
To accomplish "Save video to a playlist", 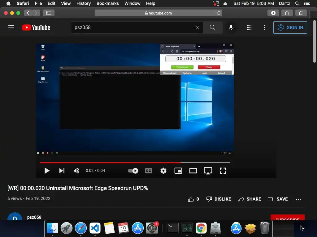I will (x=278, y=199).
